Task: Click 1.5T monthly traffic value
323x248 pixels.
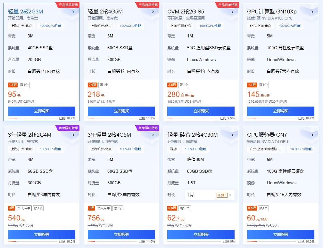Action: [x=191, y=183]
